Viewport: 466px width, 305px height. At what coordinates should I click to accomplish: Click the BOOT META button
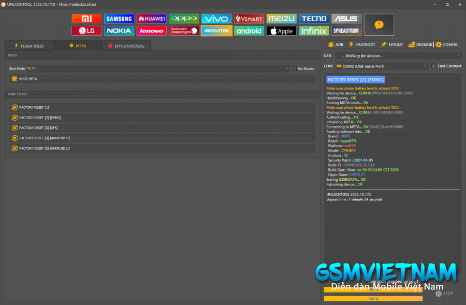[162, 79]
